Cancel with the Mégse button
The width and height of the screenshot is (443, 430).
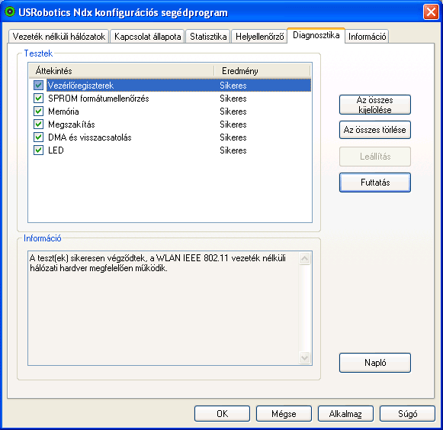tap(284, 414)
